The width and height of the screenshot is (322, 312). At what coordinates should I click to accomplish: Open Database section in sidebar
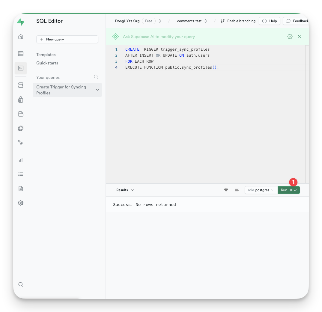21,85
